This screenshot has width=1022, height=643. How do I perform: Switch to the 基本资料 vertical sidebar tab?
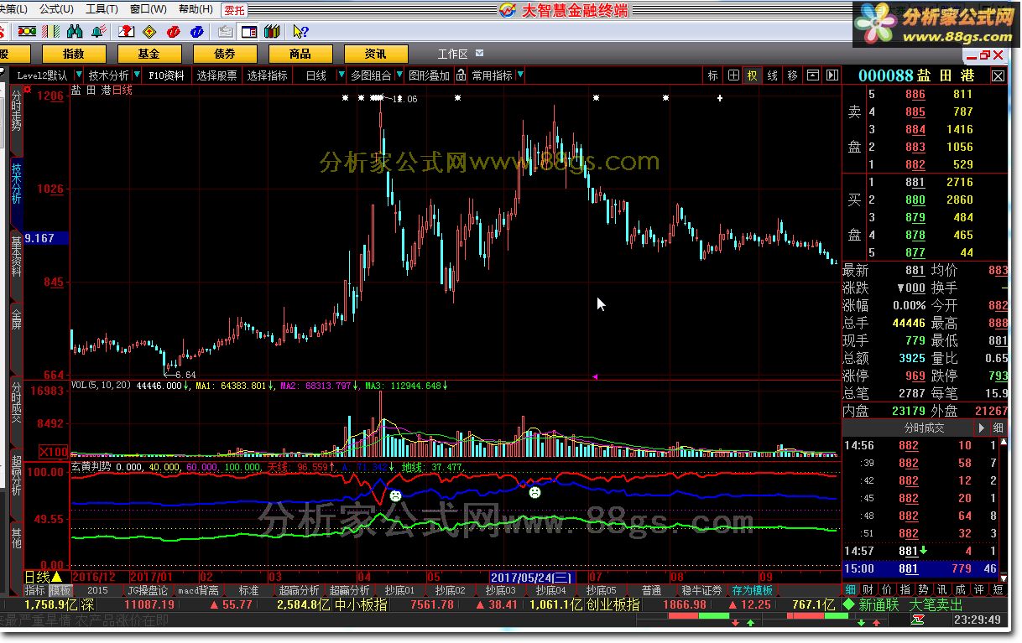17,257
